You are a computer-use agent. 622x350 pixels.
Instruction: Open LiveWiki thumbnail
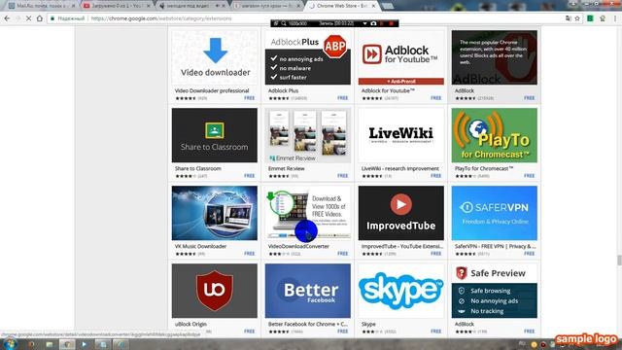point(401,135)
